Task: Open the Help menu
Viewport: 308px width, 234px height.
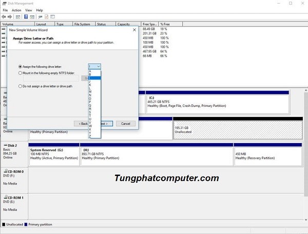Action: pos(40,10)
